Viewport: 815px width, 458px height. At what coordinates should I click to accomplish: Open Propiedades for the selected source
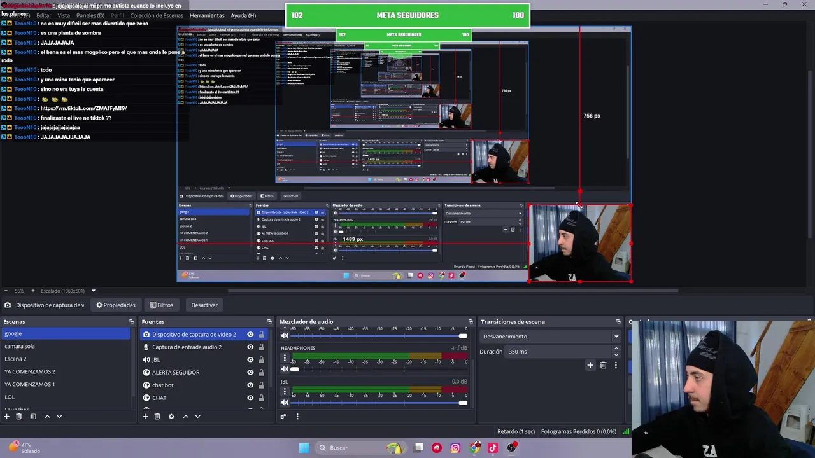pos(116,305)
